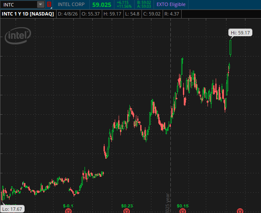The image size is (261, 213).
Task: Open the symbol selector dropdown arrow
Action: tap(41, 4)
